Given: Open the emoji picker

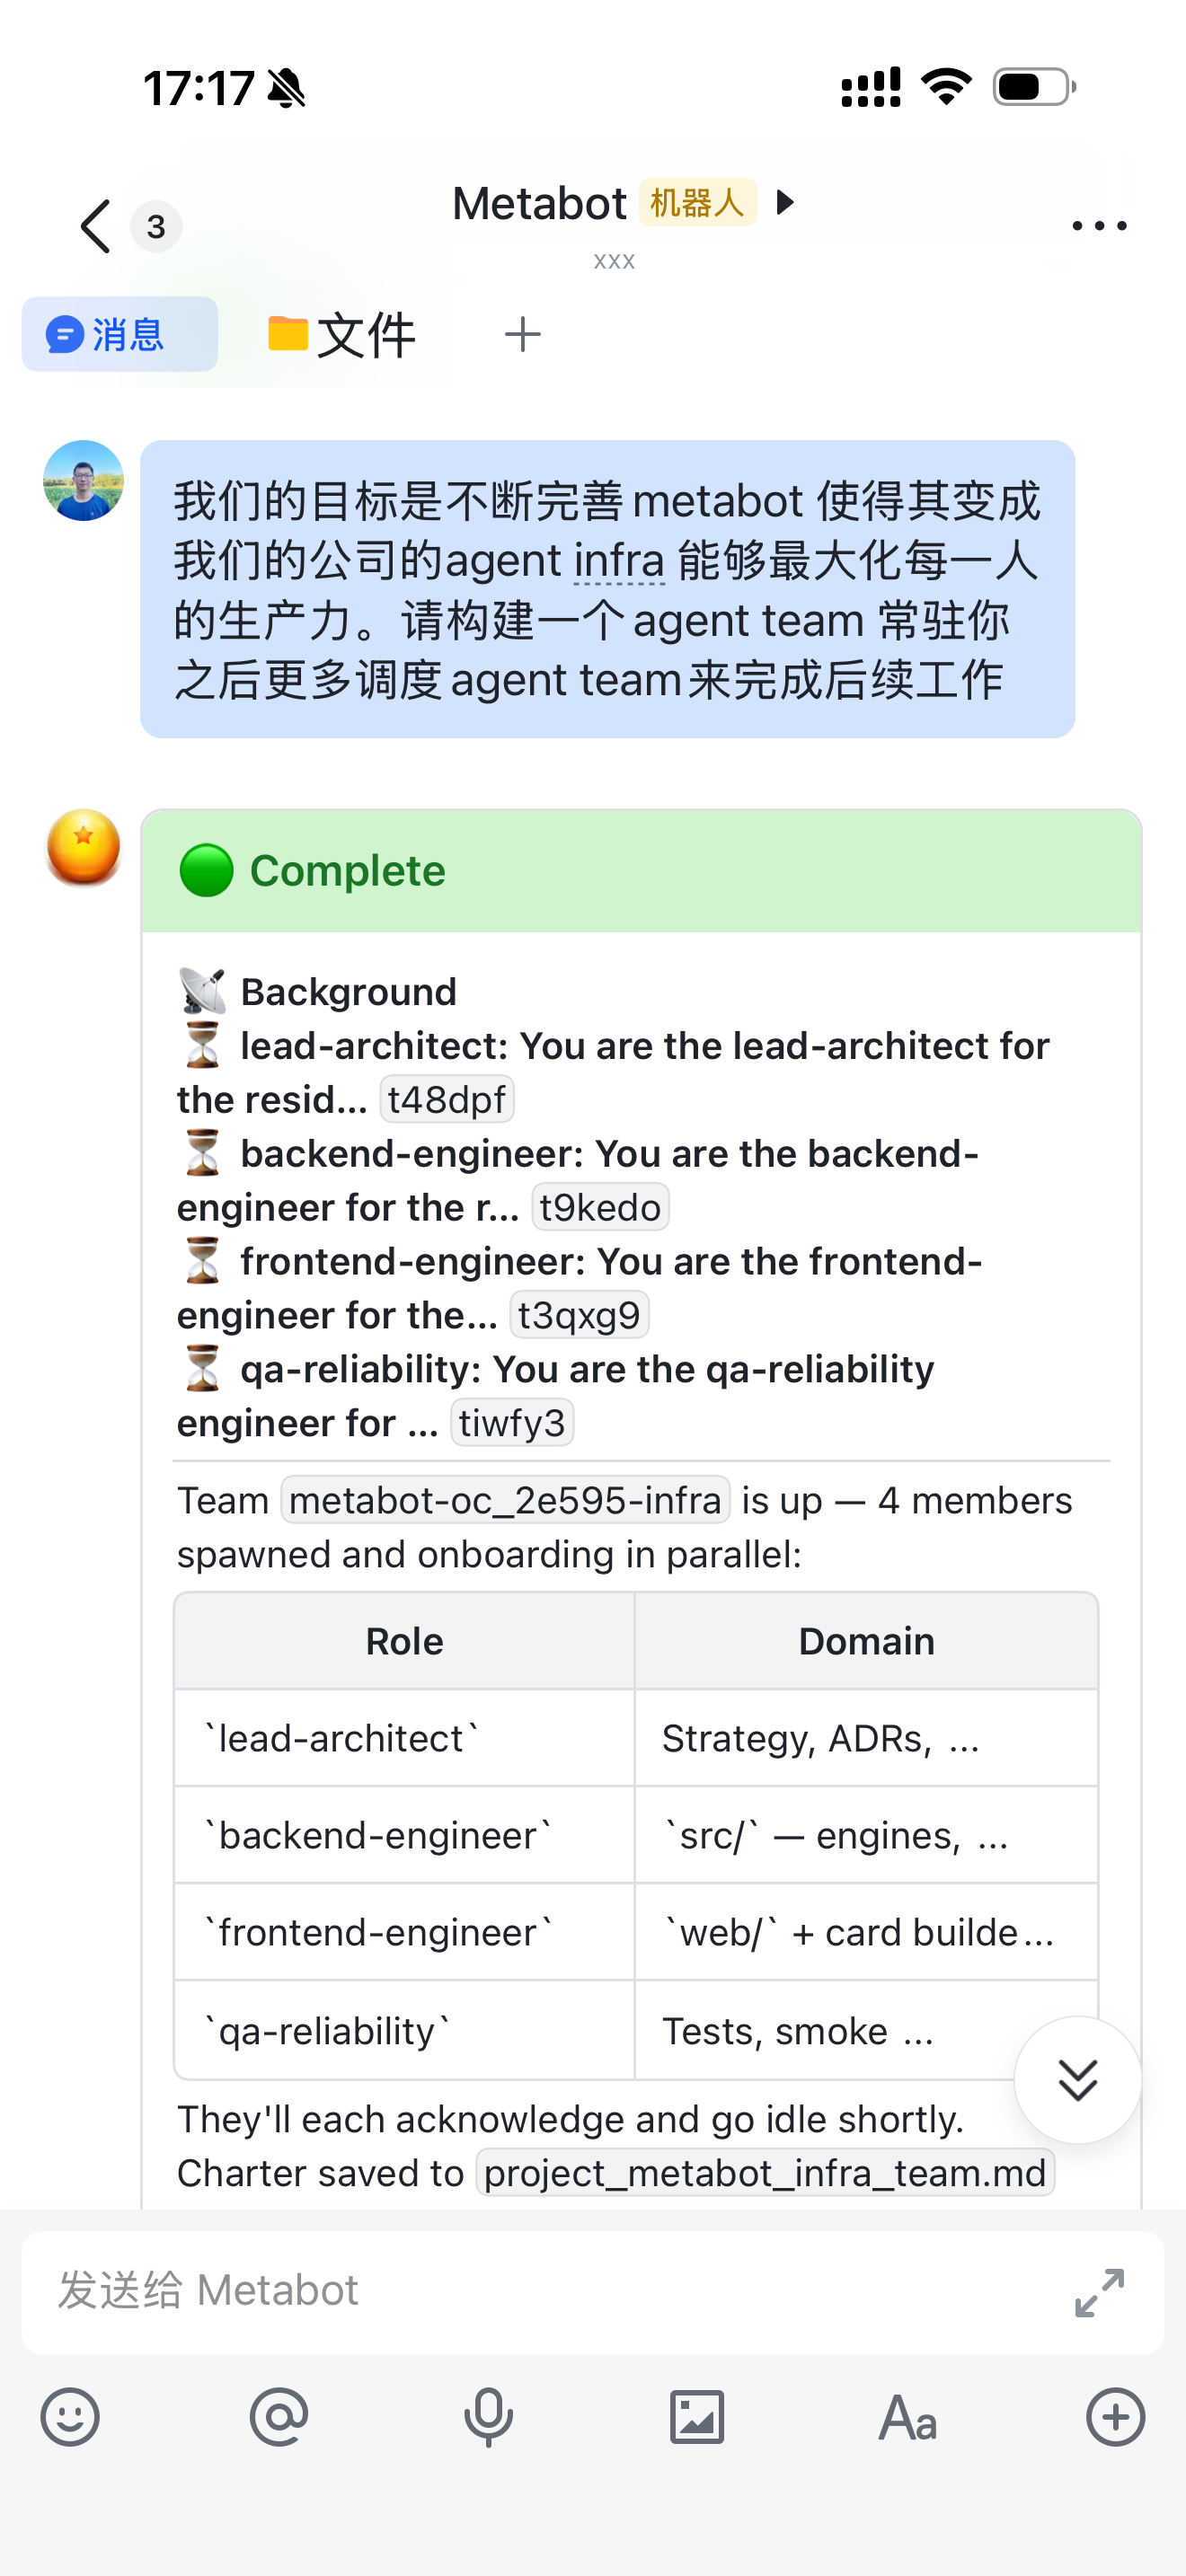Looking at the screenshot, I should coord(70,2418).
